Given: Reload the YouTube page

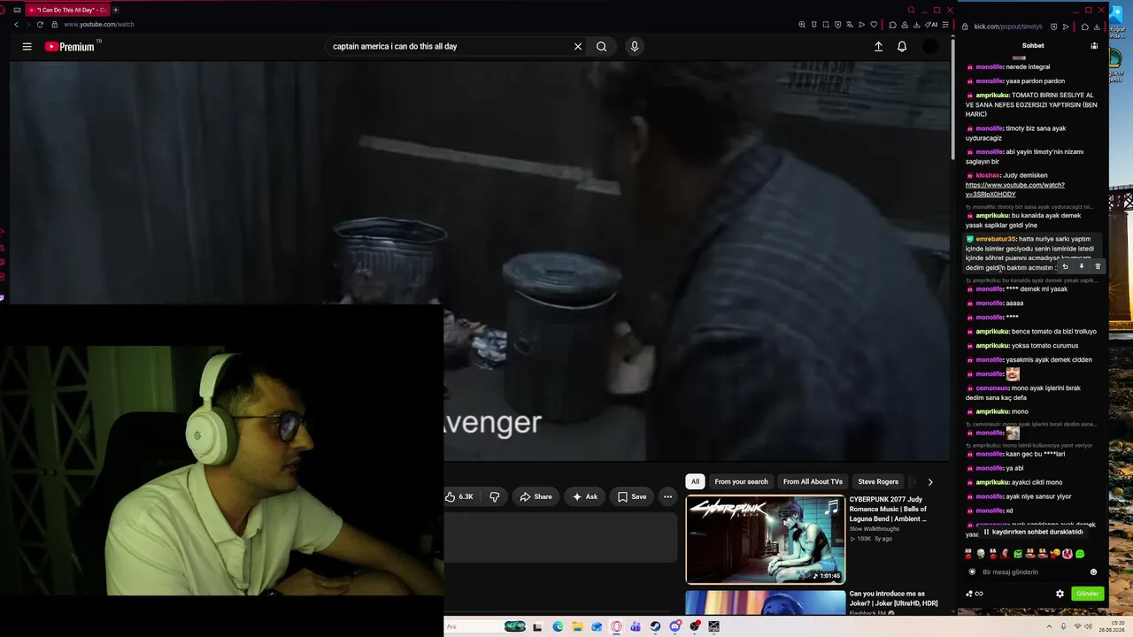Looking at the screenshot, I should point(40,25).
